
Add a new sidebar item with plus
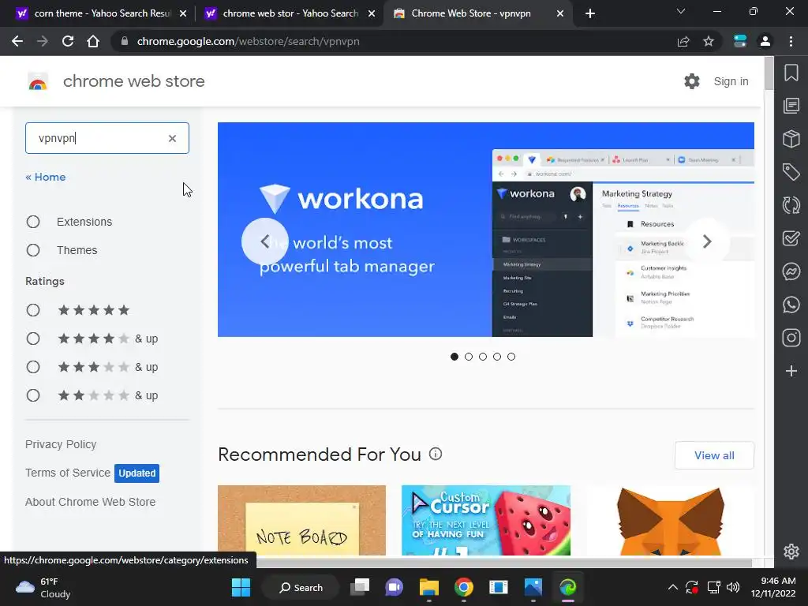point(791,371)
